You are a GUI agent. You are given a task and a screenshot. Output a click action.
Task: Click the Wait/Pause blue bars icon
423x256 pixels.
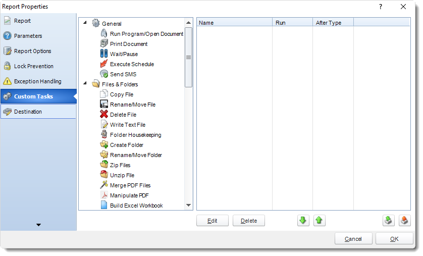(104, 54)
